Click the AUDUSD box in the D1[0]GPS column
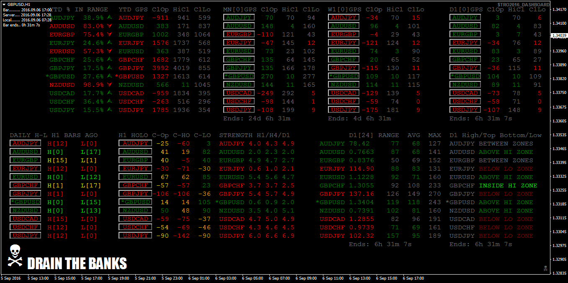This screenshot has height=283, width=568. point(465,26)
